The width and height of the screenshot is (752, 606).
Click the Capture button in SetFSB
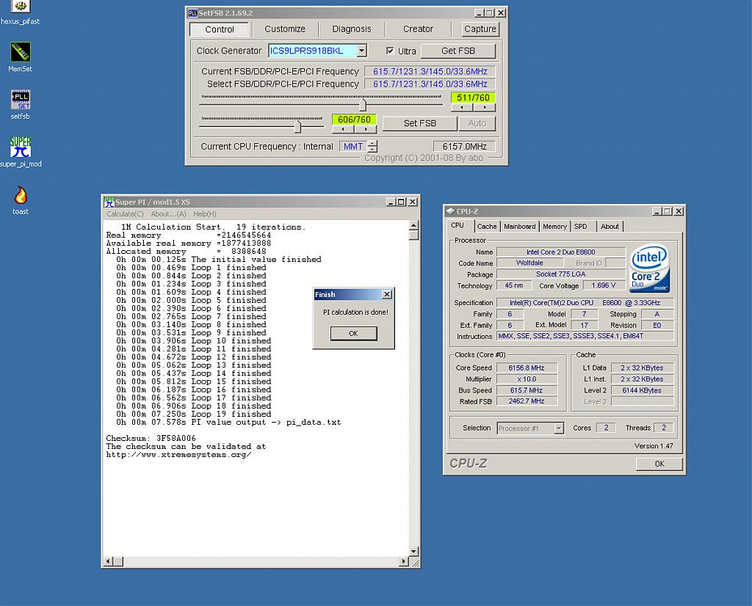[480, 29]
